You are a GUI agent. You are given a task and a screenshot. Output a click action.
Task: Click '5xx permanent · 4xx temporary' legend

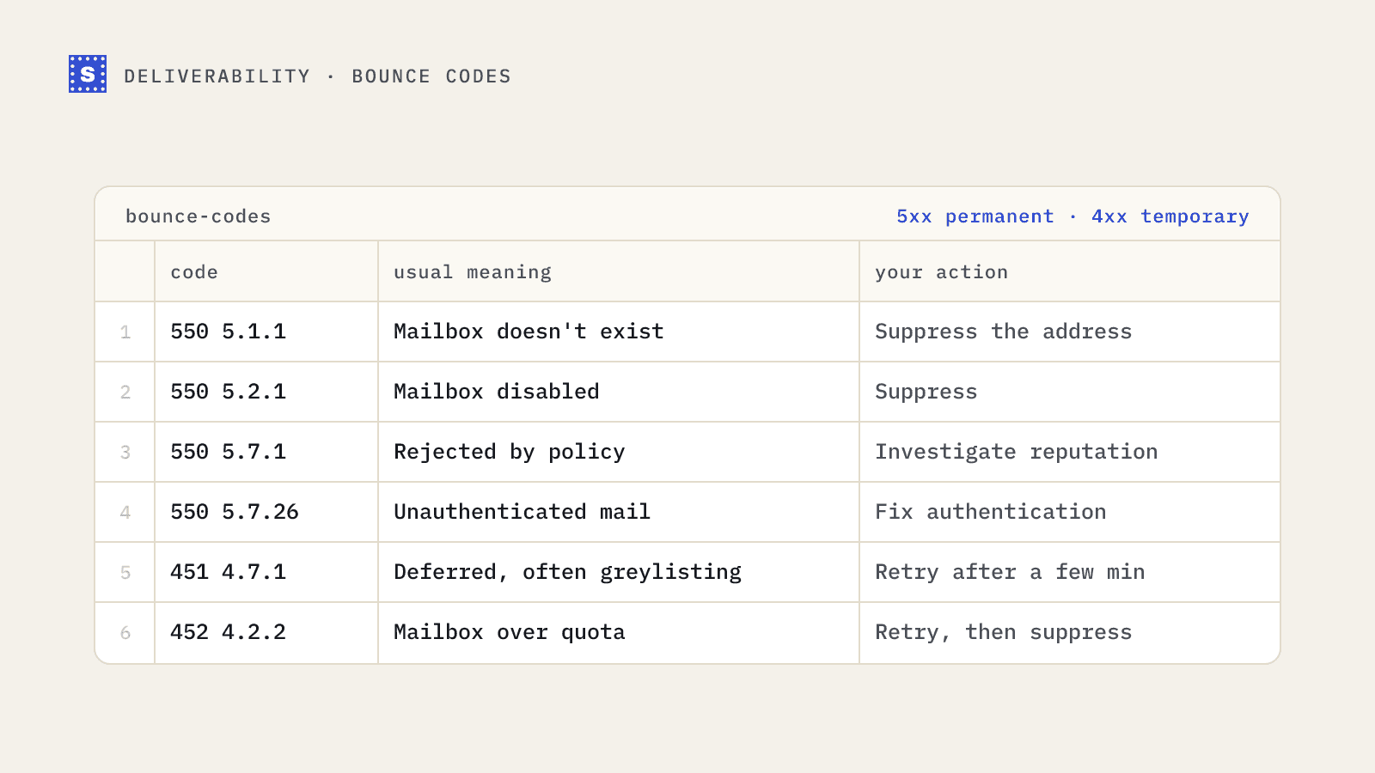(1072, 216)
